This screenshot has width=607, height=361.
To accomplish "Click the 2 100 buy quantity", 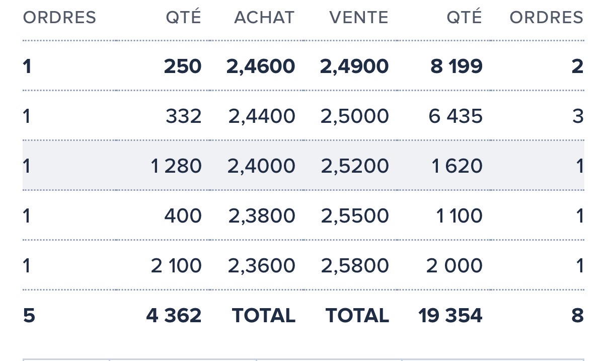I will [176, 266].
